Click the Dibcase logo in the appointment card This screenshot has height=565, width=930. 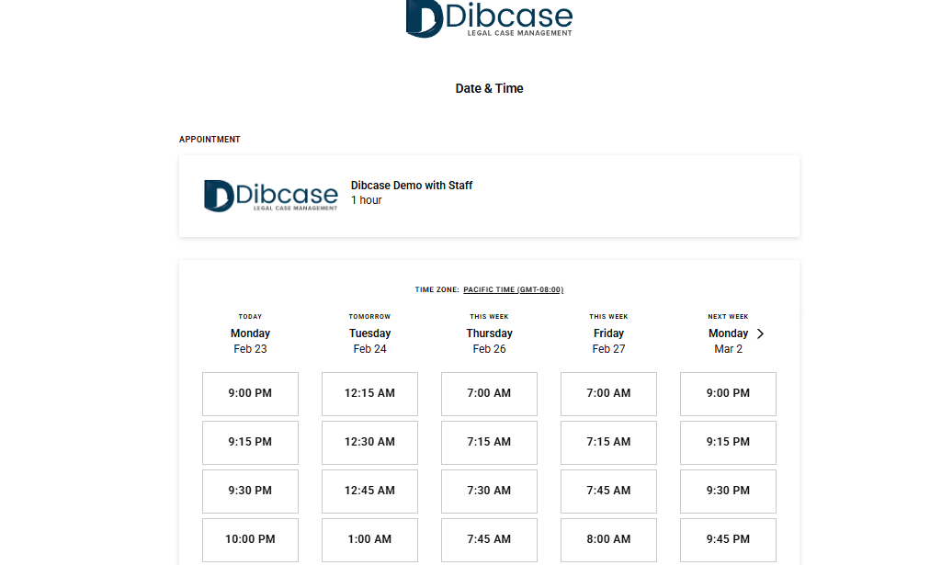(x=271, y=195)
